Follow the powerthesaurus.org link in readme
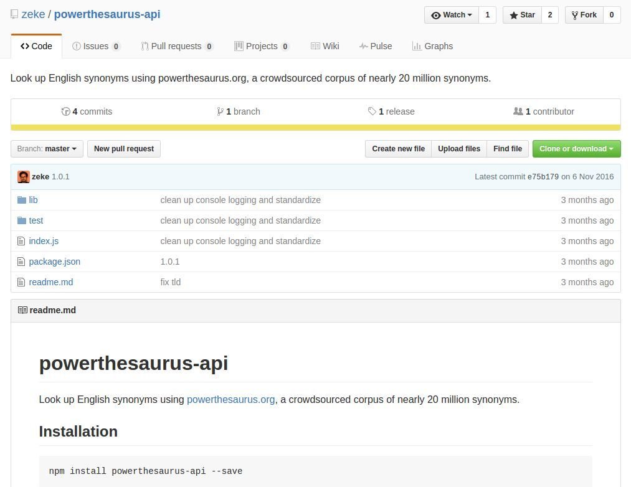 click(231, 400)
